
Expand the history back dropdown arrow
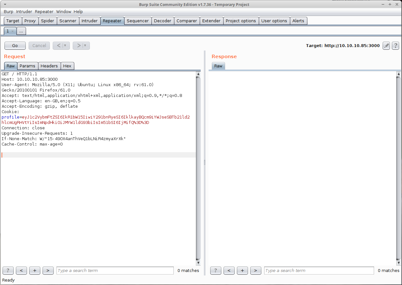65,45
